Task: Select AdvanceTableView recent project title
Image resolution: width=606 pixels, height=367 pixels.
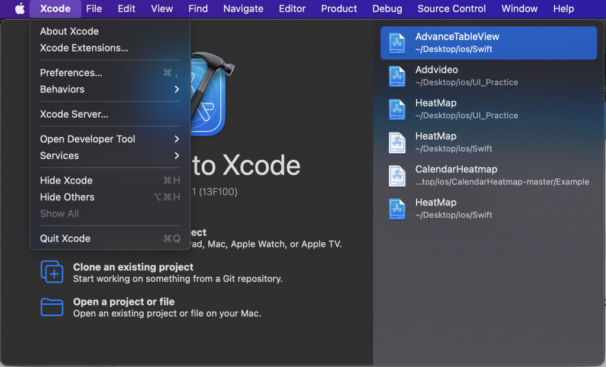Action: 457,37
